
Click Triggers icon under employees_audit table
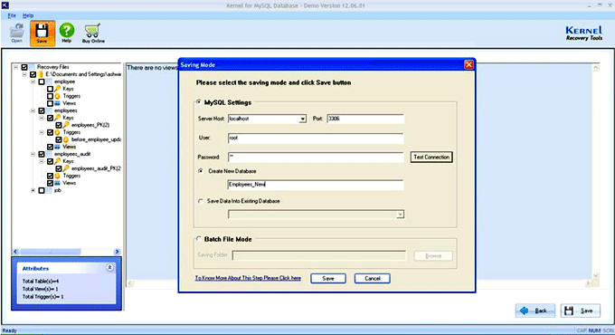click(x=58, y=176)
